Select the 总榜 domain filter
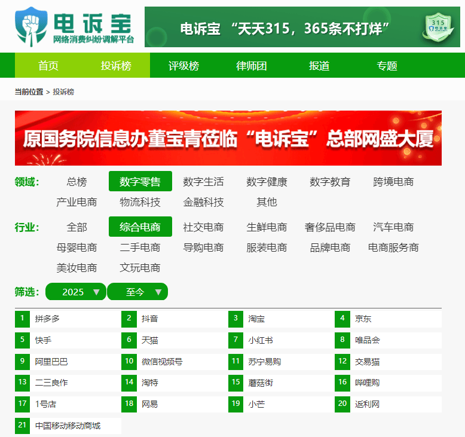Image resolution: width=465 pixels, height=437 pixels. click(77, 181)
